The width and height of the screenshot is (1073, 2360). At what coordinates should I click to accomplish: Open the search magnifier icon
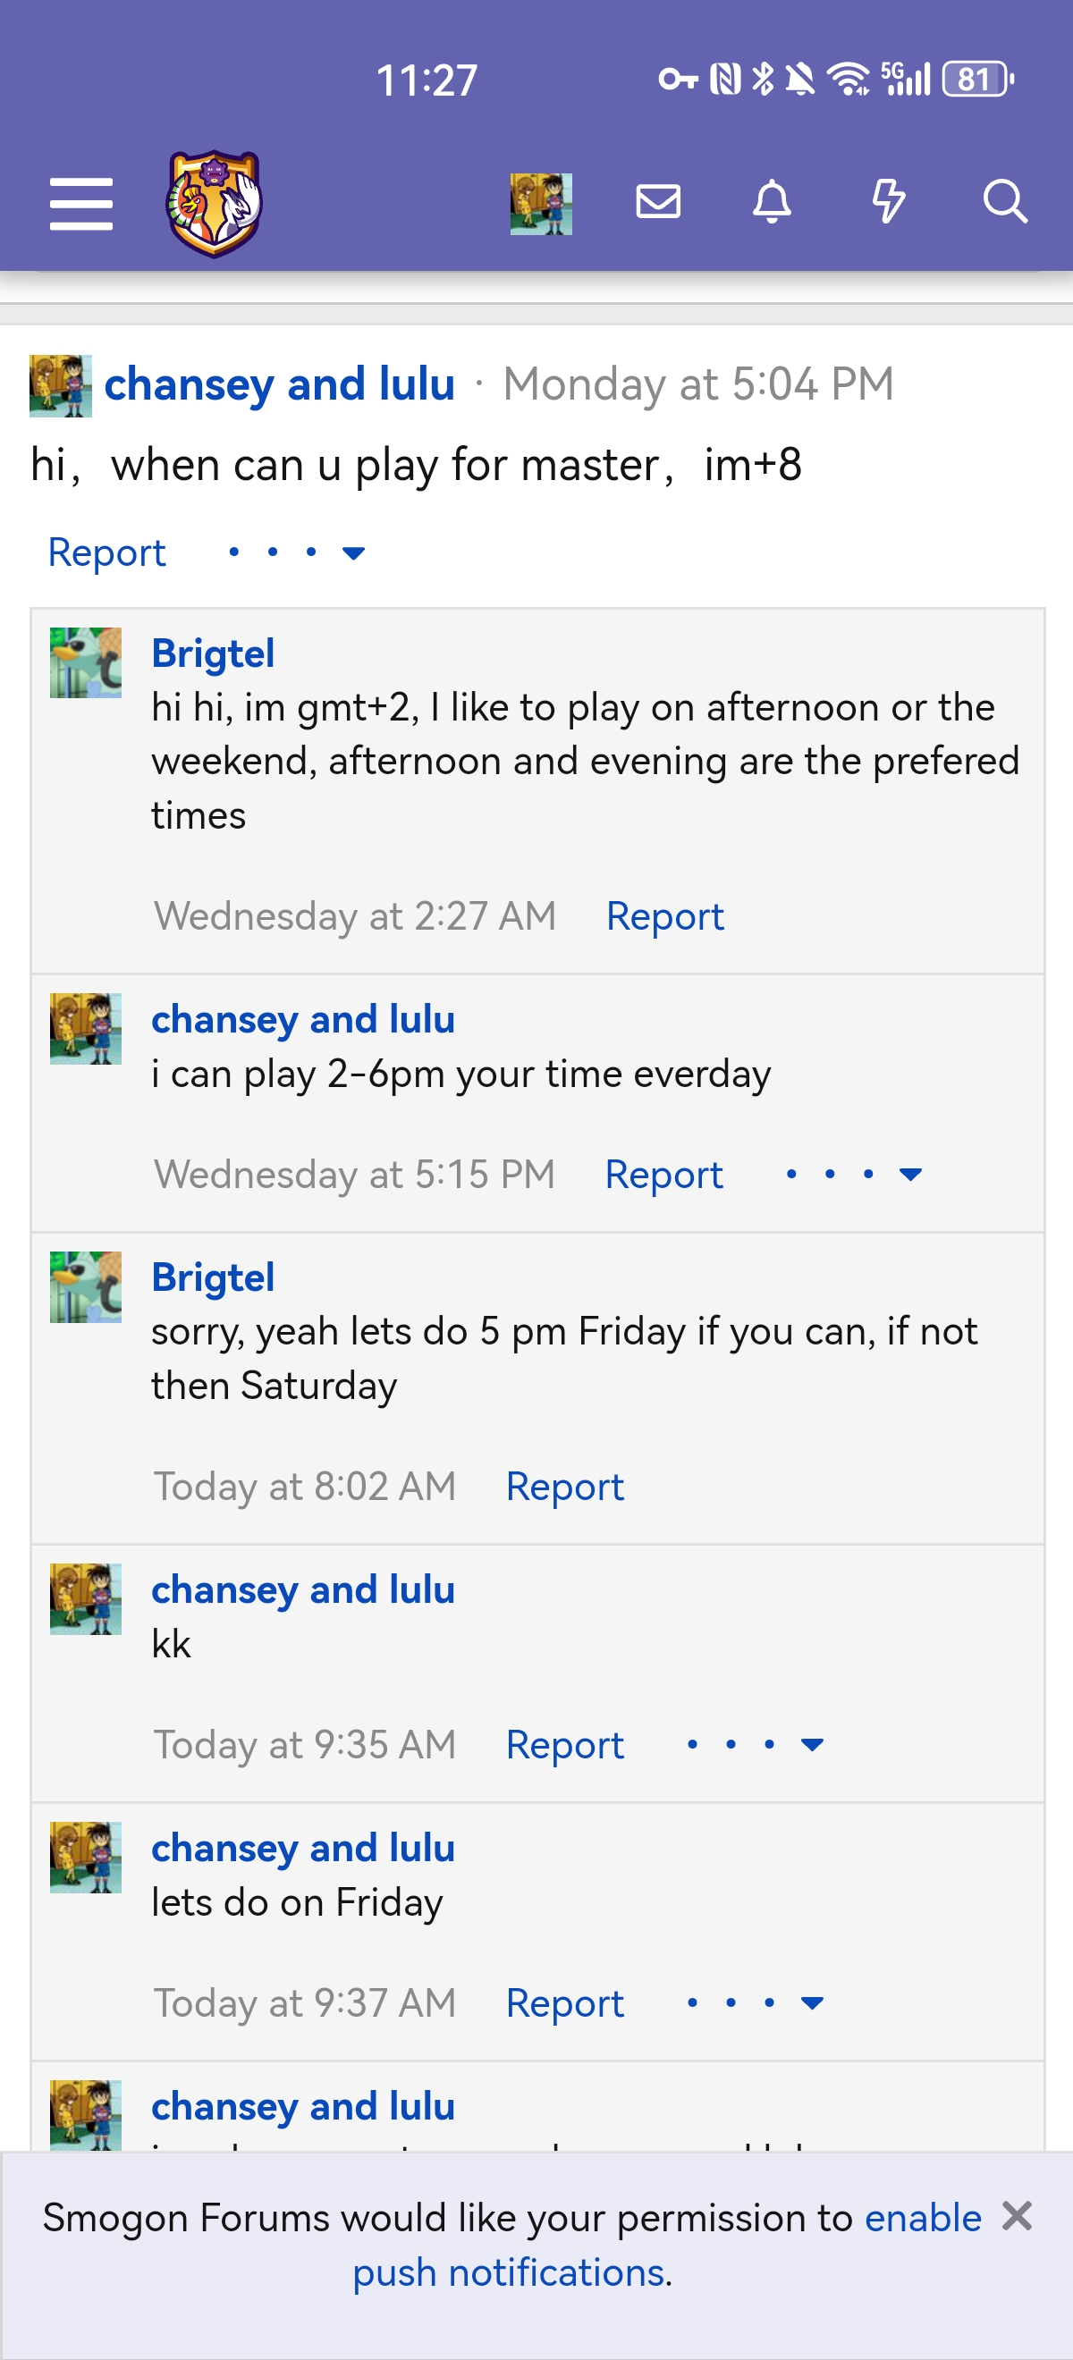click(x=1004, y=201)
